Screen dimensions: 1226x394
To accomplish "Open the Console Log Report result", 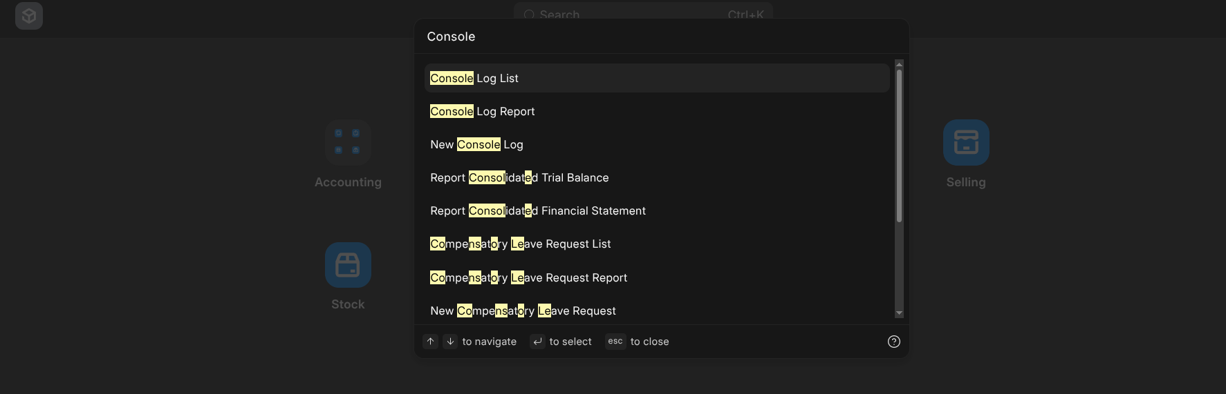I will point(483,112).
